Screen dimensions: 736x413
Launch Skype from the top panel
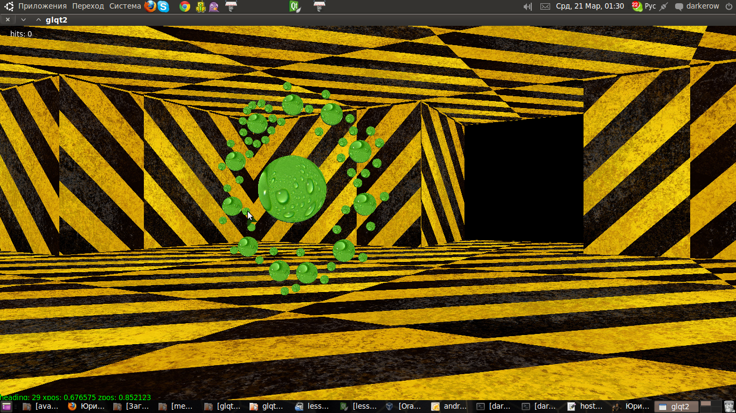pos(163,6)
